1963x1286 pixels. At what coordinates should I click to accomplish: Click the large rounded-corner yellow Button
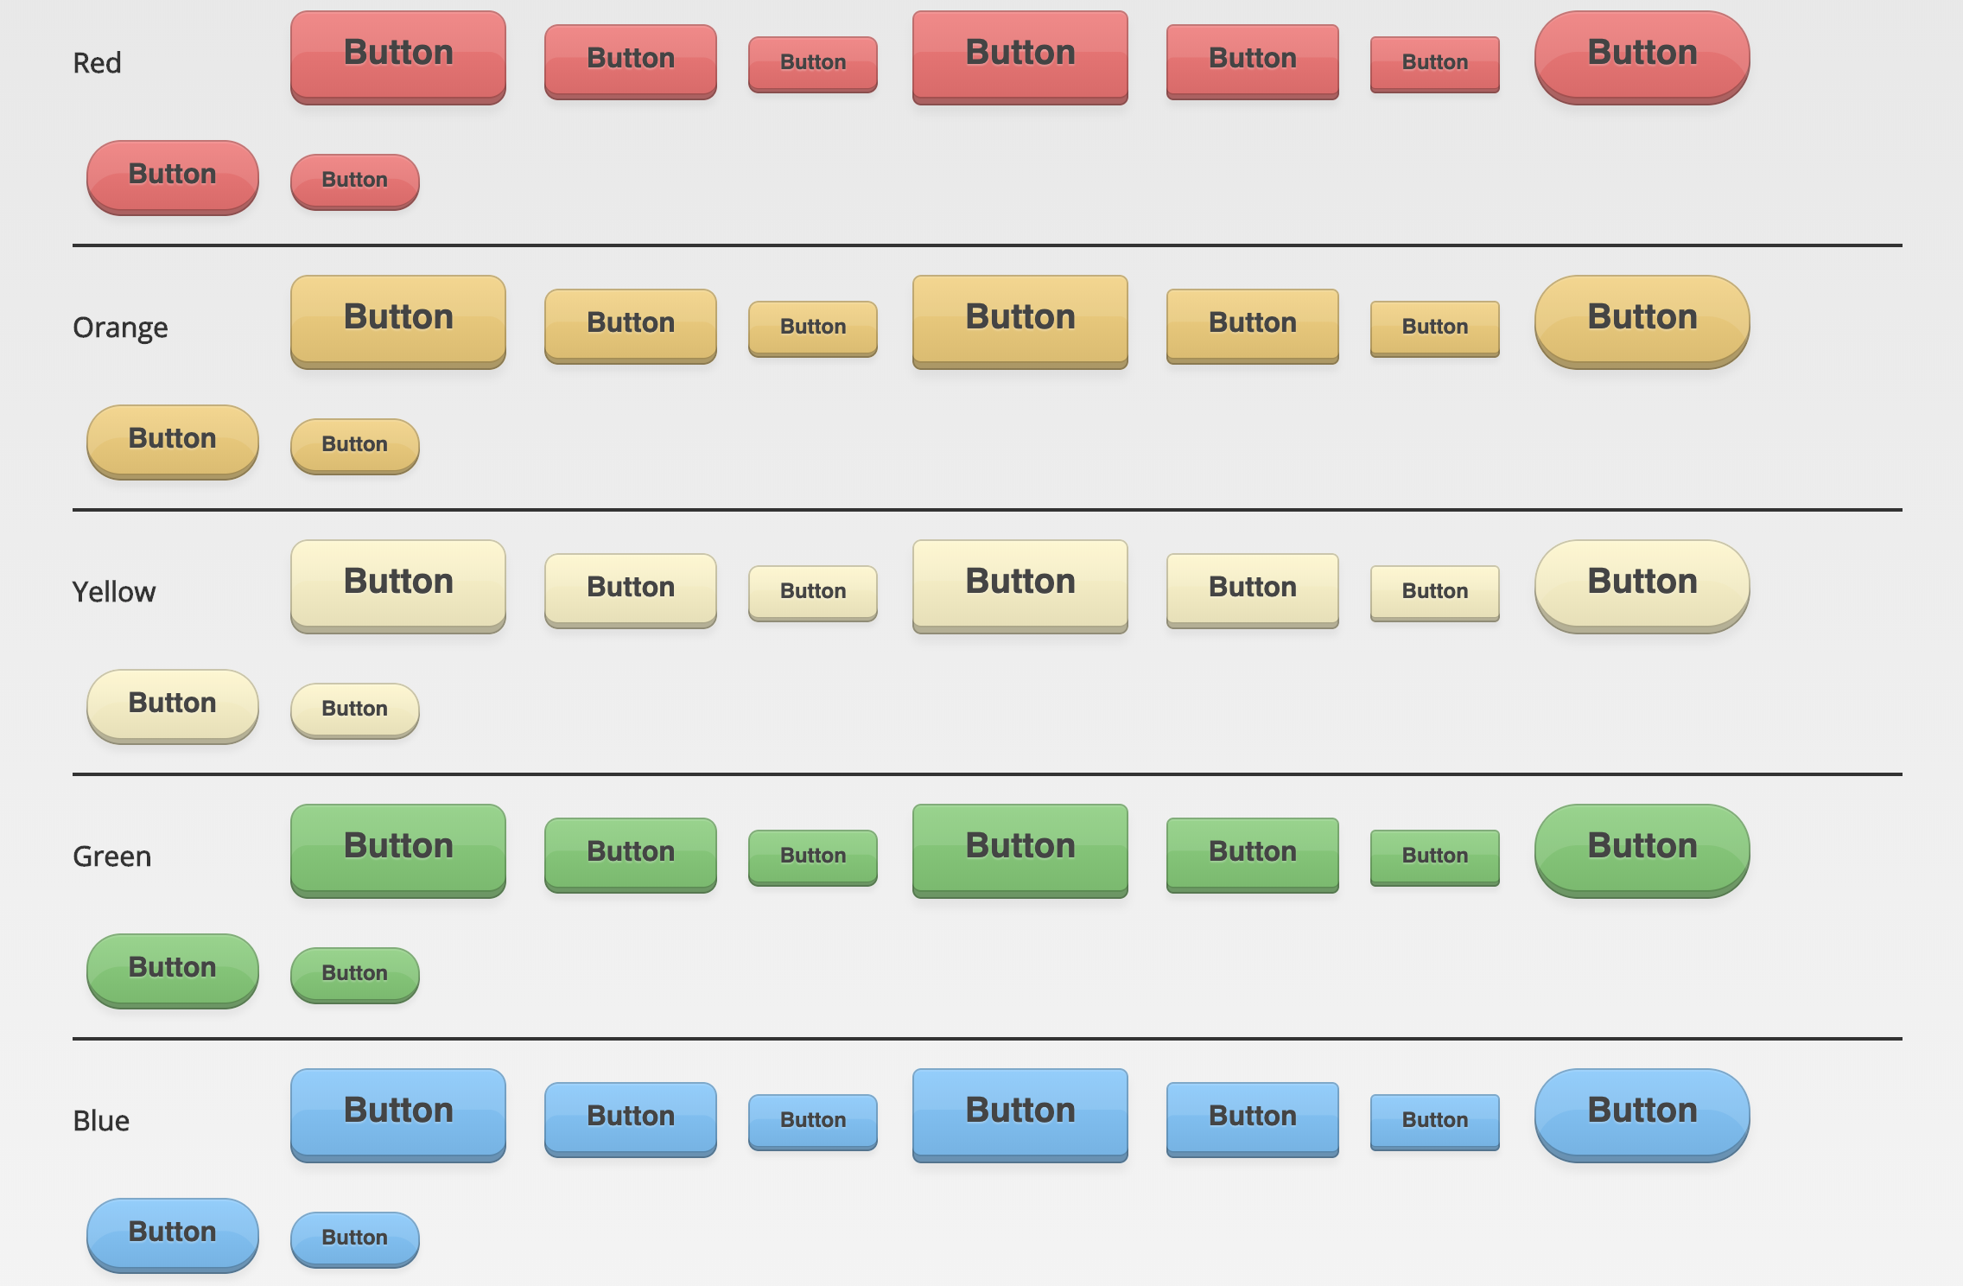[x=398, y=586]
